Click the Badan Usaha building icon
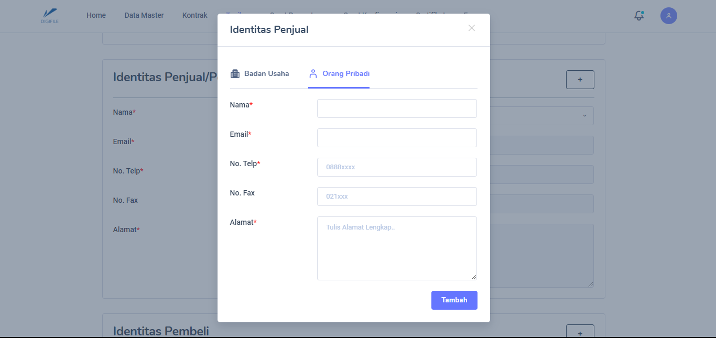This screenshot has width=716, height=338. 235,74
